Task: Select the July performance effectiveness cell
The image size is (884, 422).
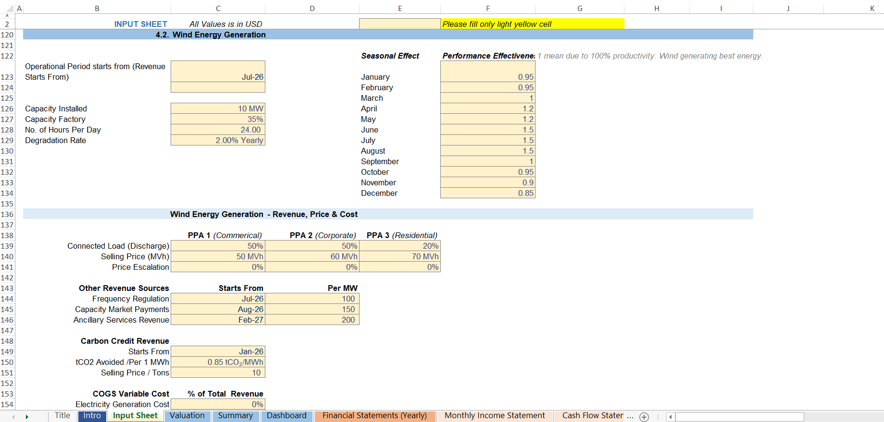Action: [487, 140]
